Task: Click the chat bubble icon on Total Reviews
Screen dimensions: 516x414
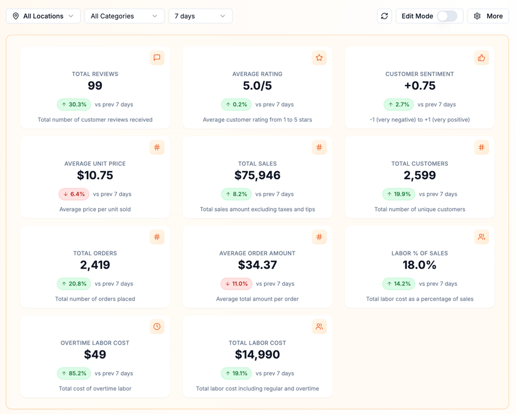Action: point(157,58)
